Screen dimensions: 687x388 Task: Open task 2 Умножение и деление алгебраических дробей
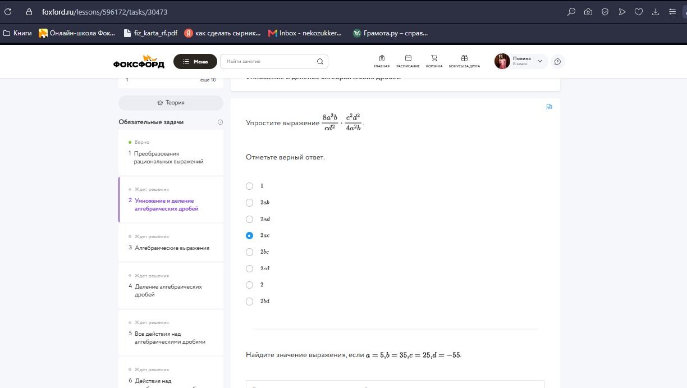pos(171,199)
